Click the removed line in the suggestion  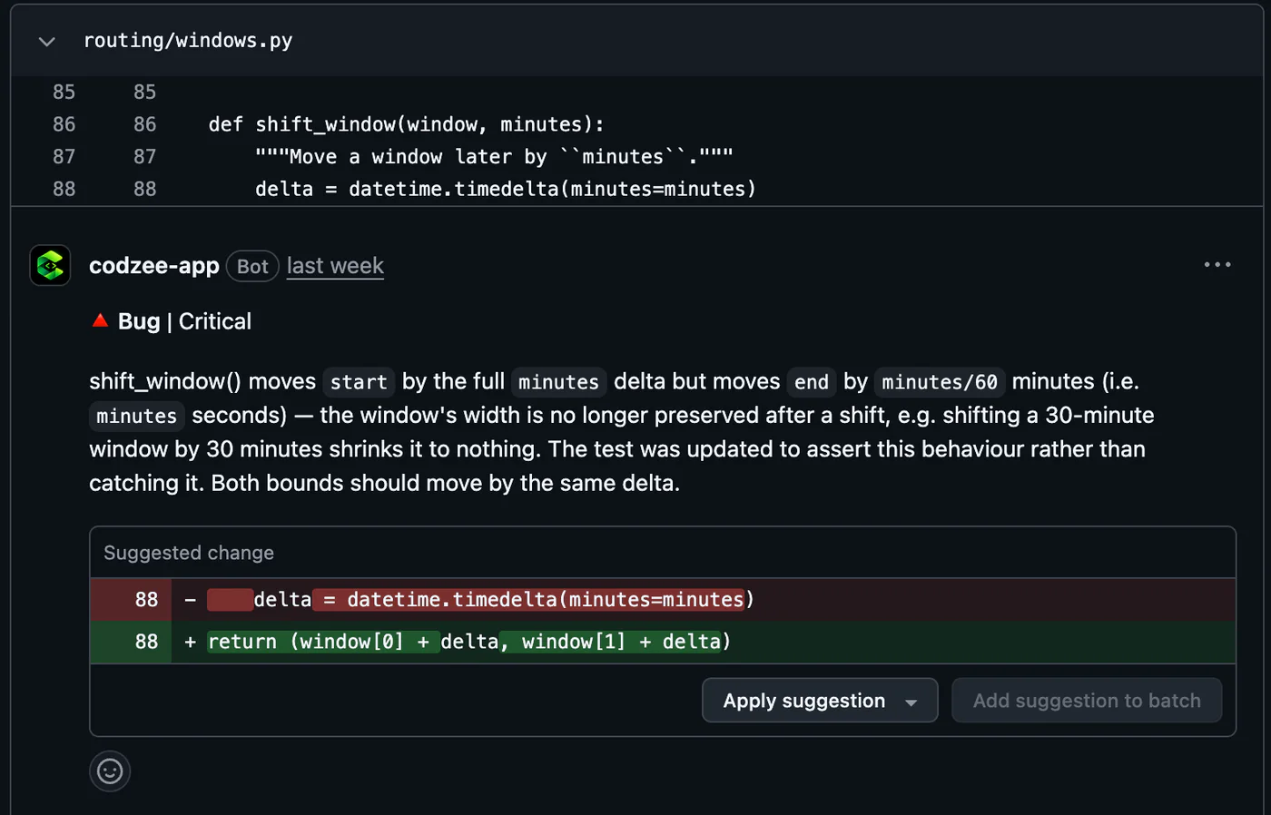pyautogui.click(x=663, y=600)
